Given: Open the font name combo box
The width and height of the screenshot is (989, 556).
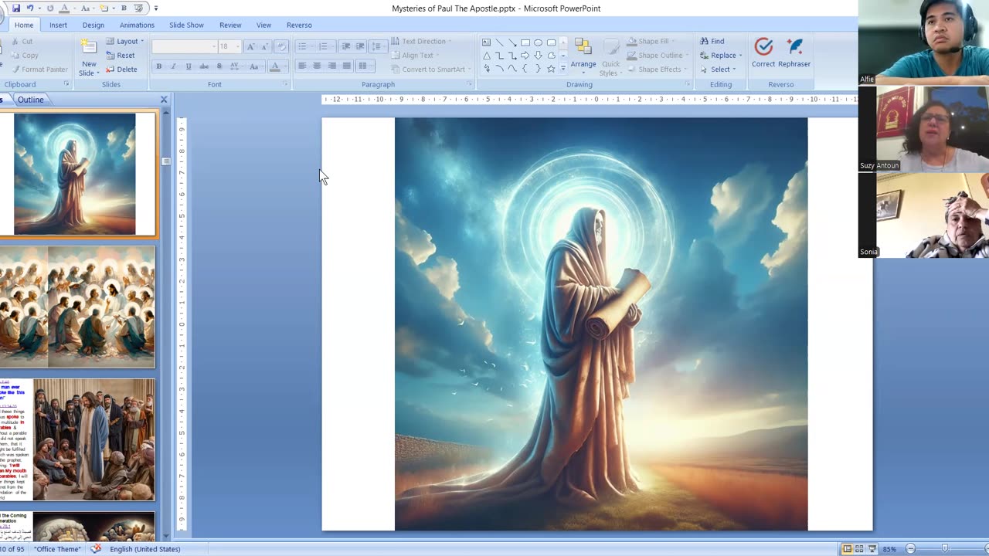Looking at the screenshot, I should coord(184,47).
